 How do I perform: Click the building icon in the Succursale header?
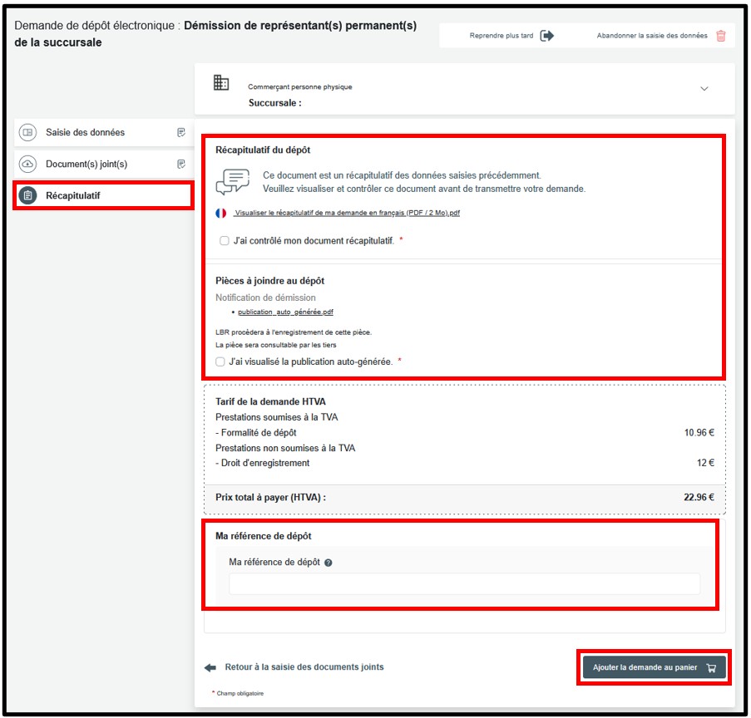click(x=221, y=82)
